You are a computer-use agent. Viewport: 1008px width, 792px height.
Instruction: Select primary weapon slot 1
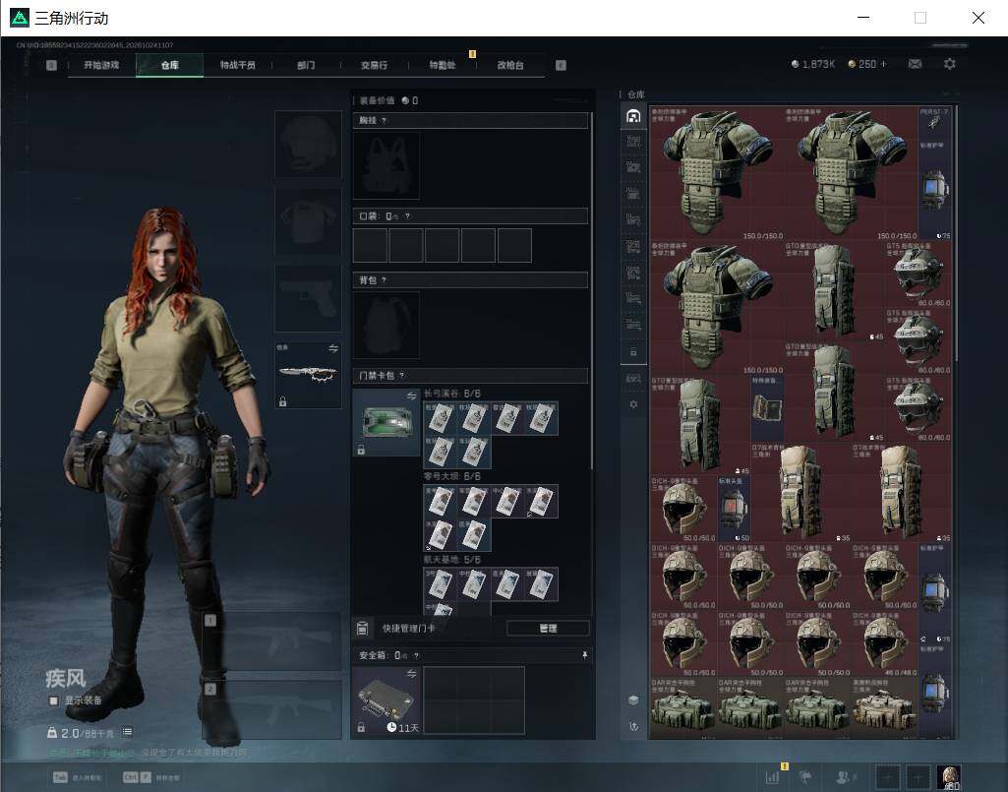tap(271, 641)
